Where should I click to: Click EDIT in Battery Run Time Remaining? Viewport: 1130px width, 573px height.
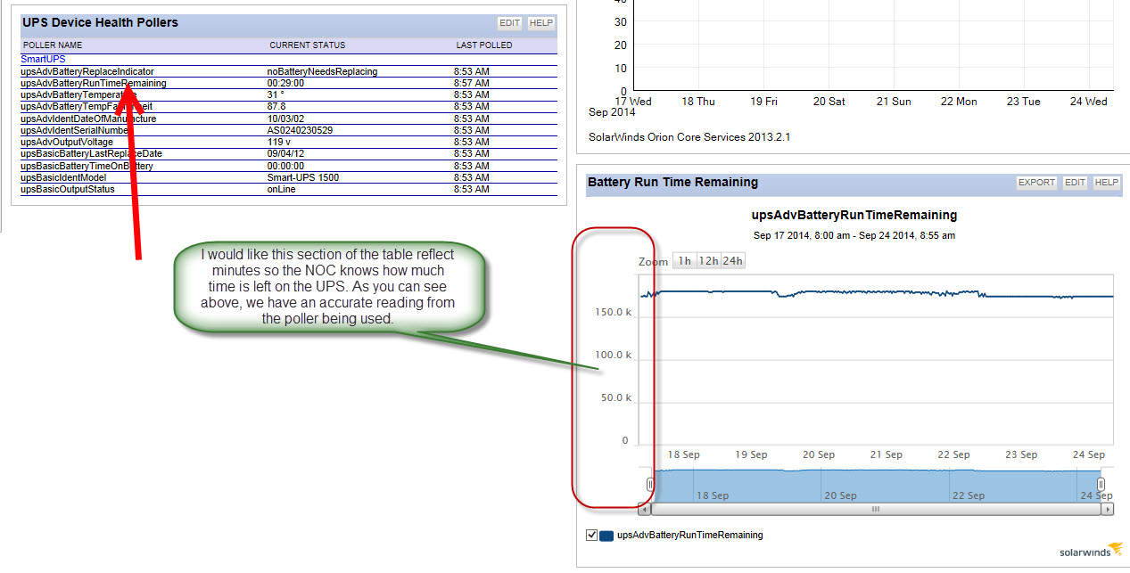(1075, 183)
